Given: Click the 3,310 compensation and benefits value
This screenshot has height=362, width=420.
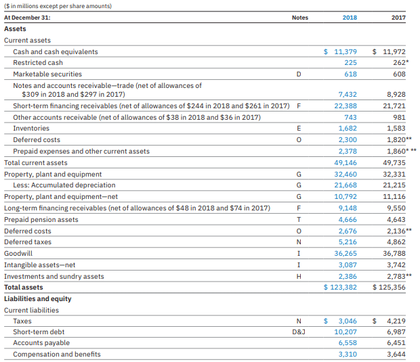Looking at the screenshot, I should click(x=348, y=355).
